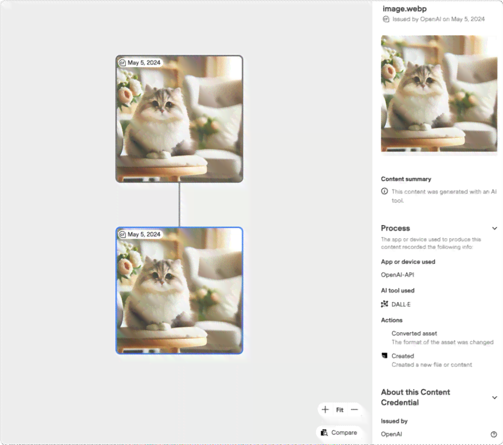Click the 'OpenAI-API' app value

pos(397,274)
